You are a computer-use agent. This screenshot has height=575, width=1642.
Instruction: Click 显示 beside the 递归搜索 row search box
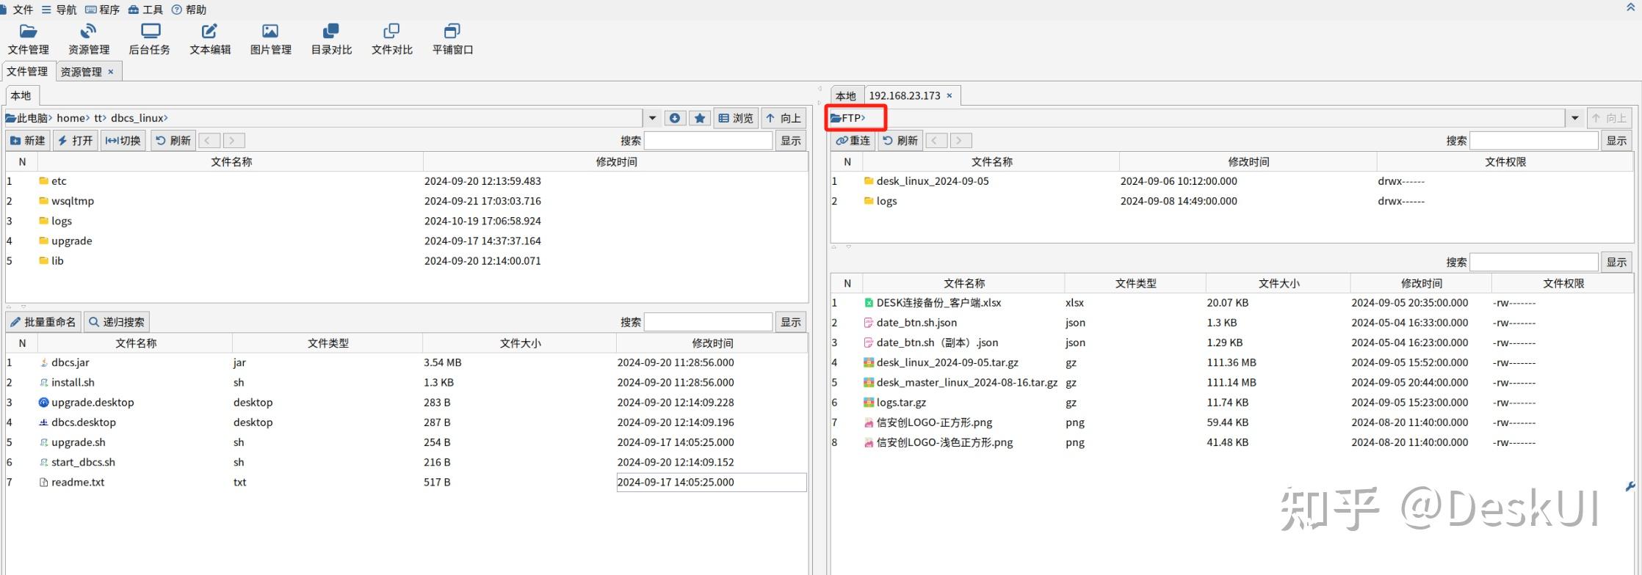click(x=791, y=322)
